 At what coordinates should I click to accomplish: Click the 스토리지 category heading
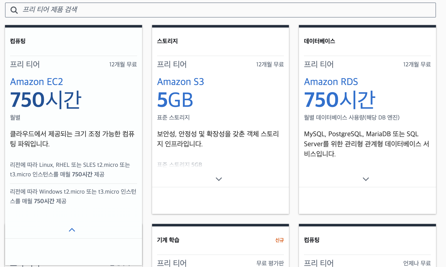(167, 41)
